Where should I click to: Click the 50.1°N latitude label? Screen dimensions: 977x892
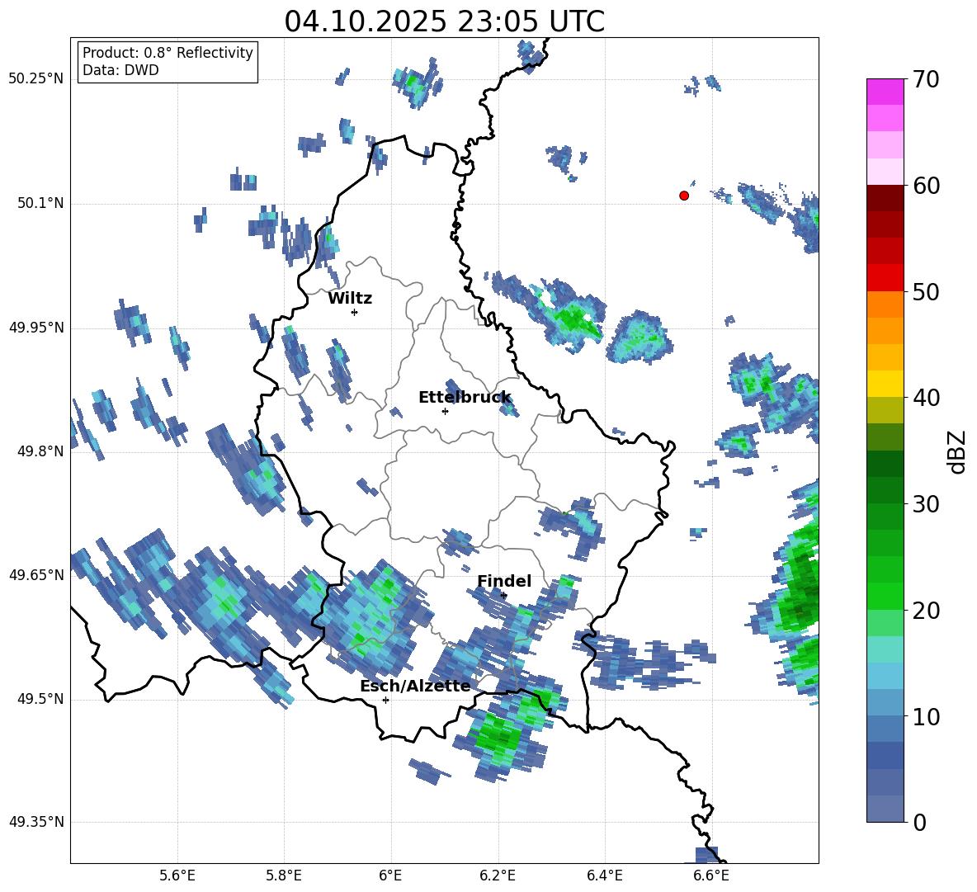pyautogui.click(x=40, y=204)
